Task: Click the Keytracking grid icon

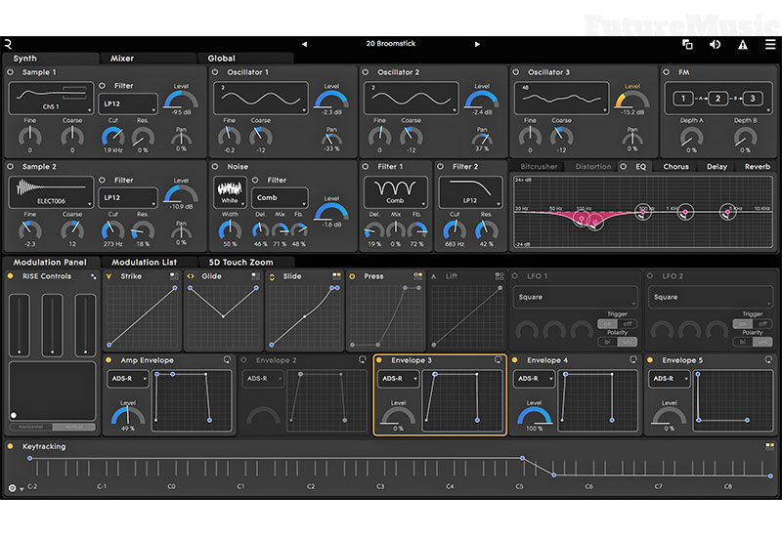Action: point(770,446)
